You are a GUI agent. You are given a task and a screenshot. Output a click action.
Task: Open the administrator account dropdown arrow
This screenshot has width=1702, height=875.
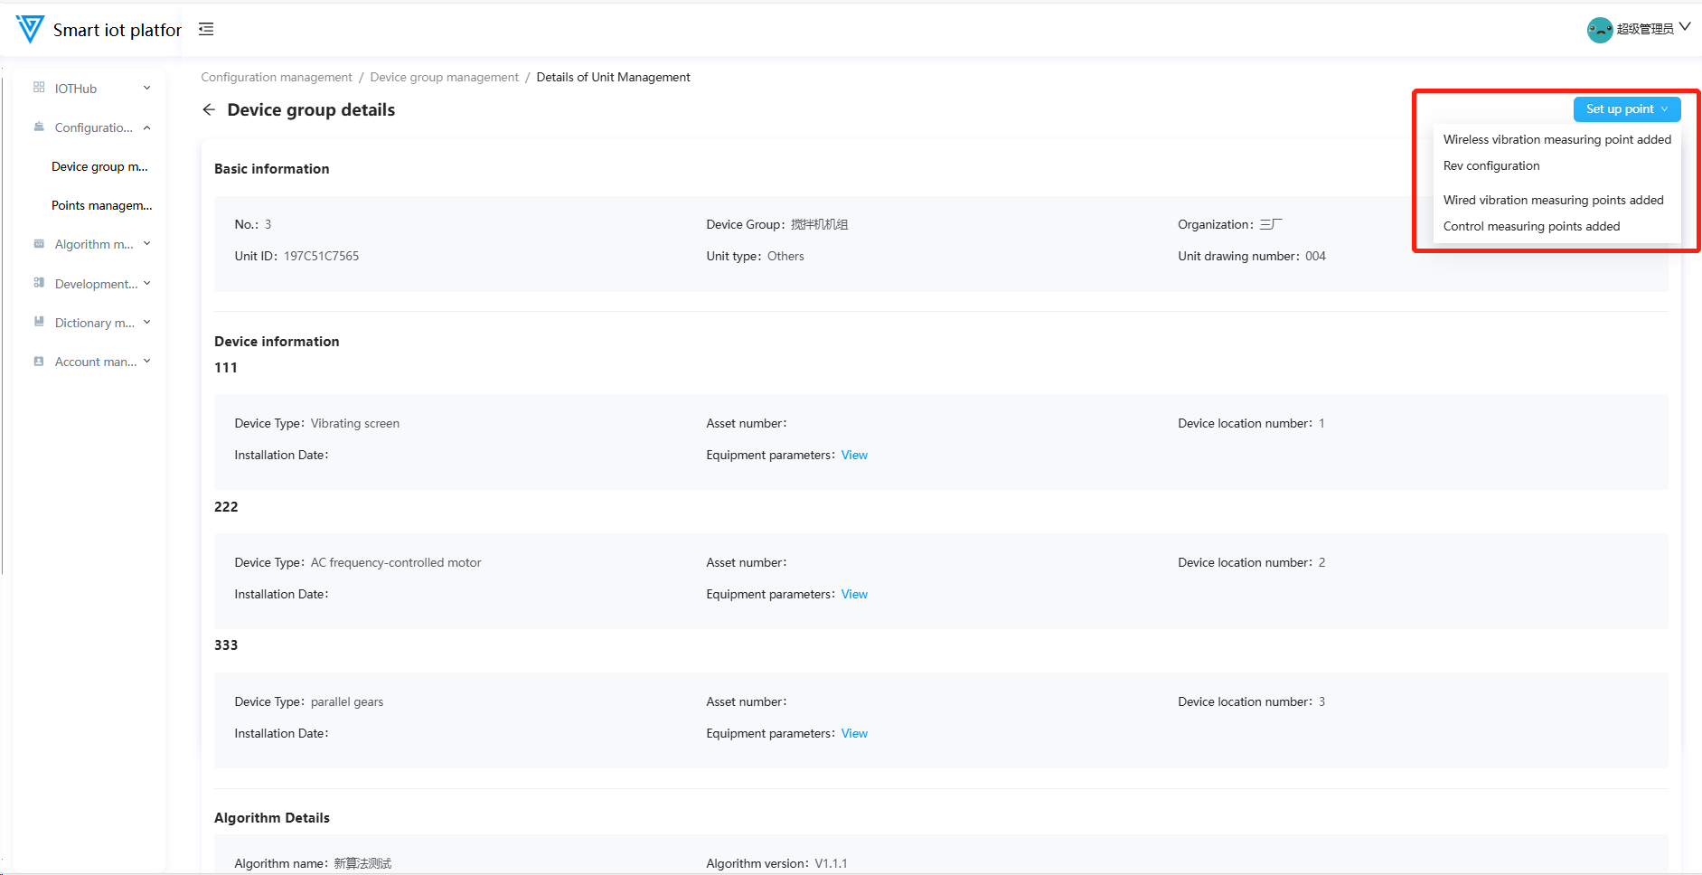coord(1685,27)
